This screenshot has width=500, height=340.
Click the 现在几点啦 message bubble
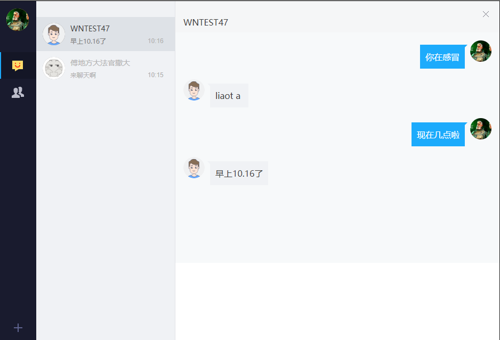click(438, 134)
